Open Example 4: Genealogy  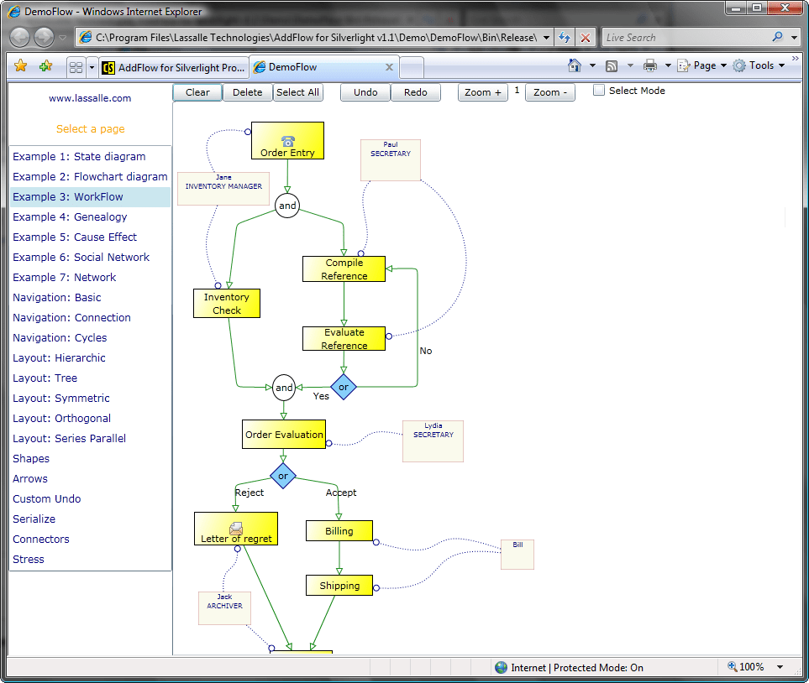point(71,216)
